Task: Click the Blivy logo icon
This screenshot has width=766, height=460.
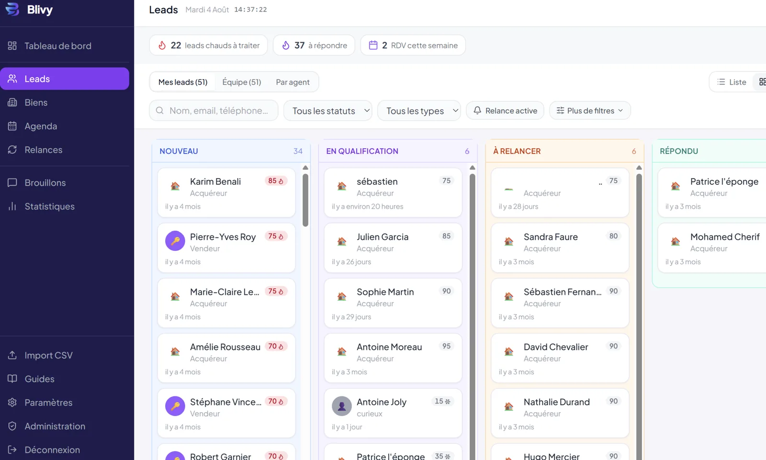Action: tap(12, 9)
